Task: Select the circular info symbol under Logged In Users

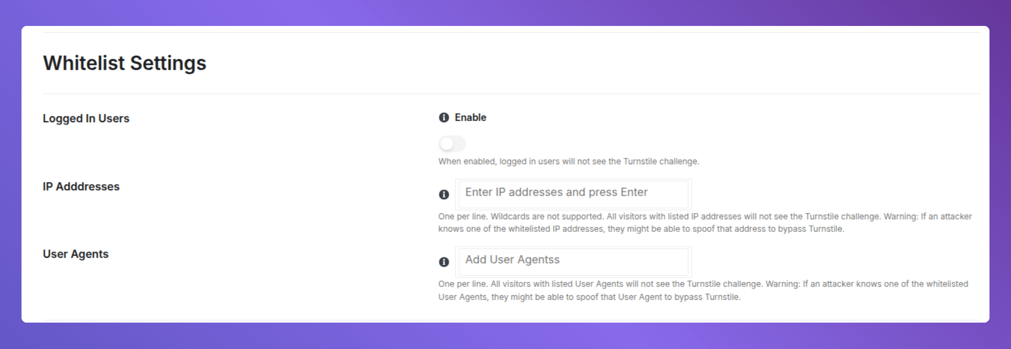Action: [x=444, y=117]
